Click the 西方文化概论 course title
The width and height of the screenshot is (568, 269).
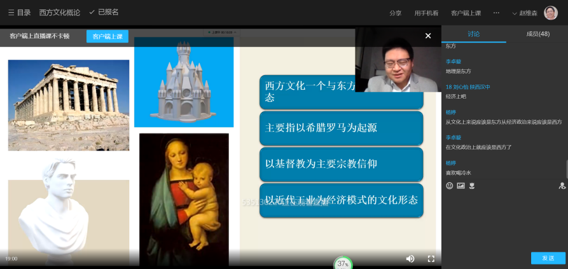[59, 12]
